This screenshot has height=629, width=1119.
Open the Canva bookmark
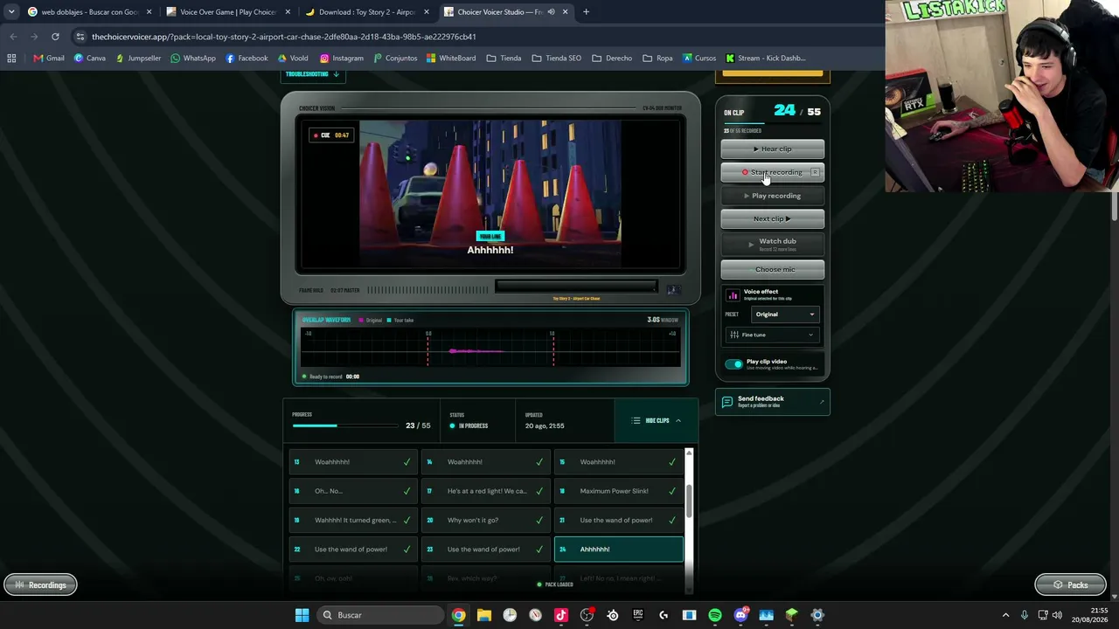point(90,59)
